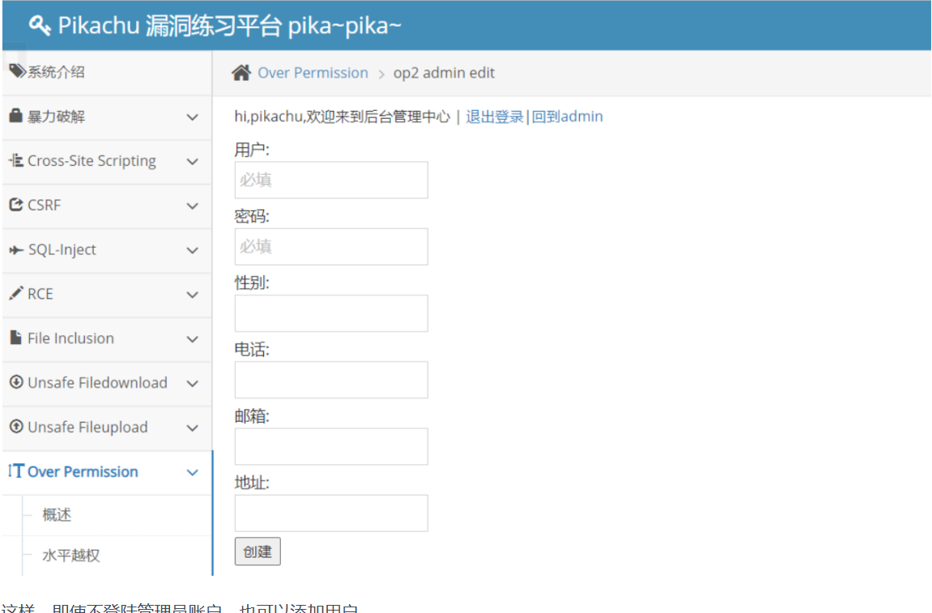Open the 概述 submenu item

pos(57,515)
